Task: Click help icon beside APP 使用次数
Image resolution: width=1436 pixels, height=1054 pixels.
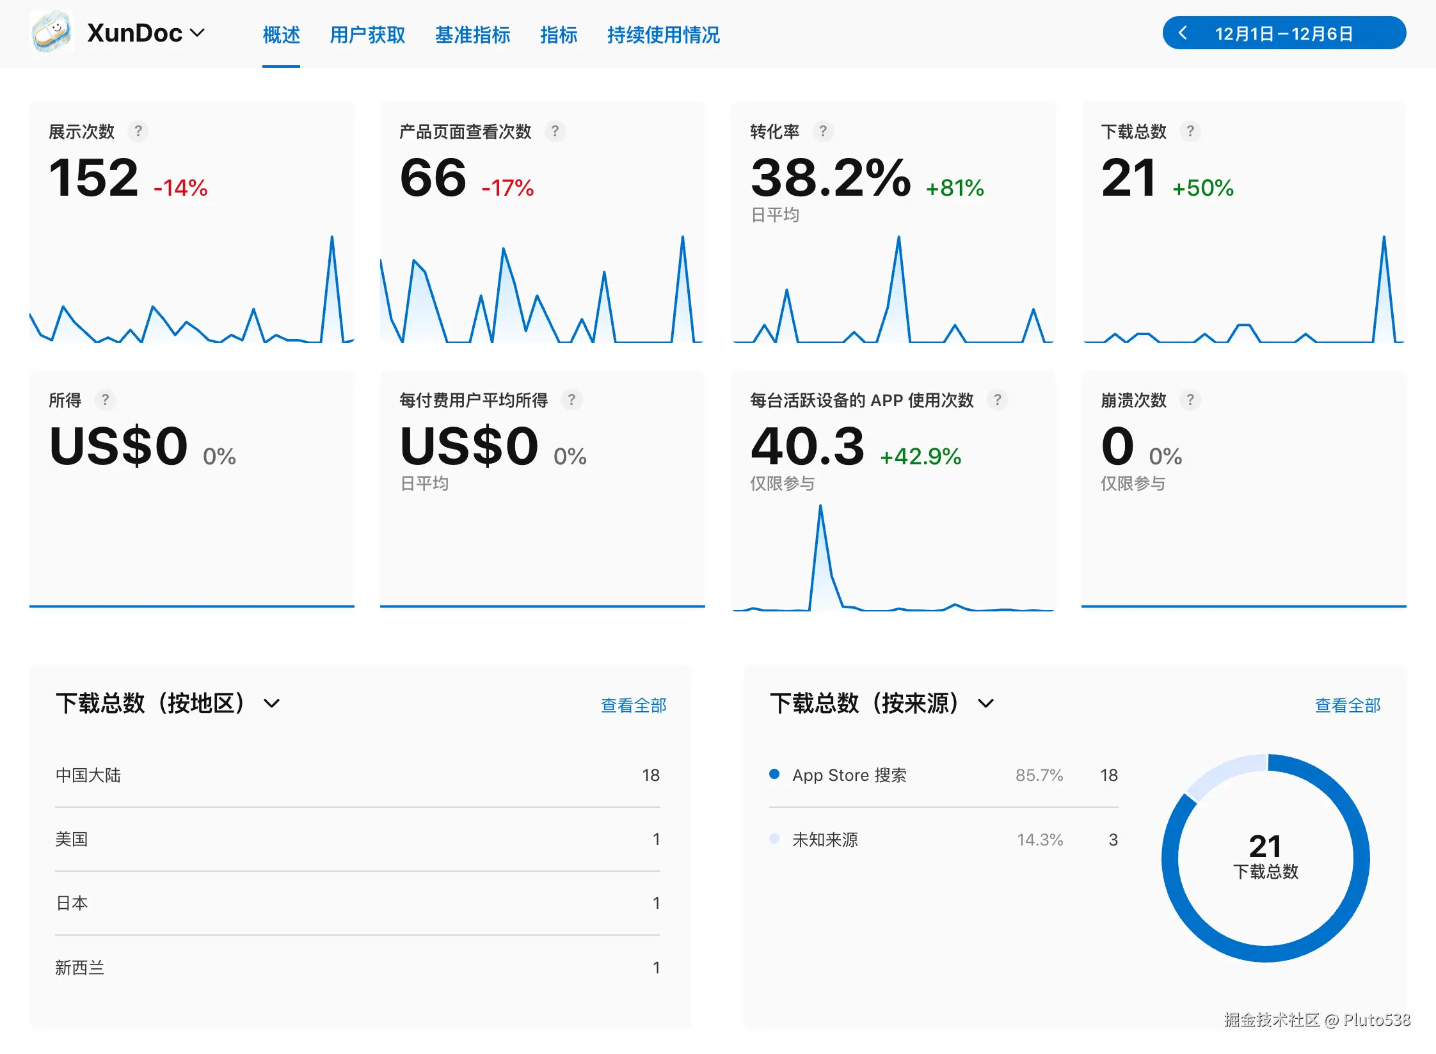Action: (x=997, y=400)
